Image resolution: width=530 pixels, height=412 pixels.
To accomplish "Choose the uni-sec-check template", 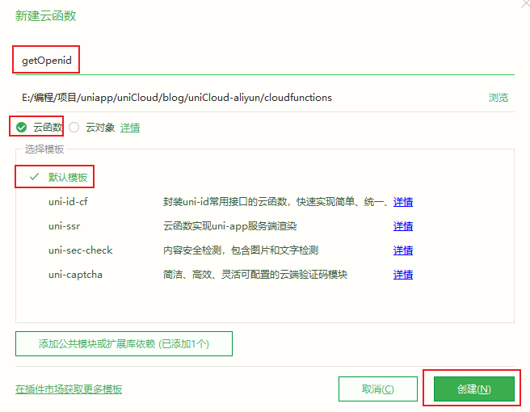I will pos(81,250).
